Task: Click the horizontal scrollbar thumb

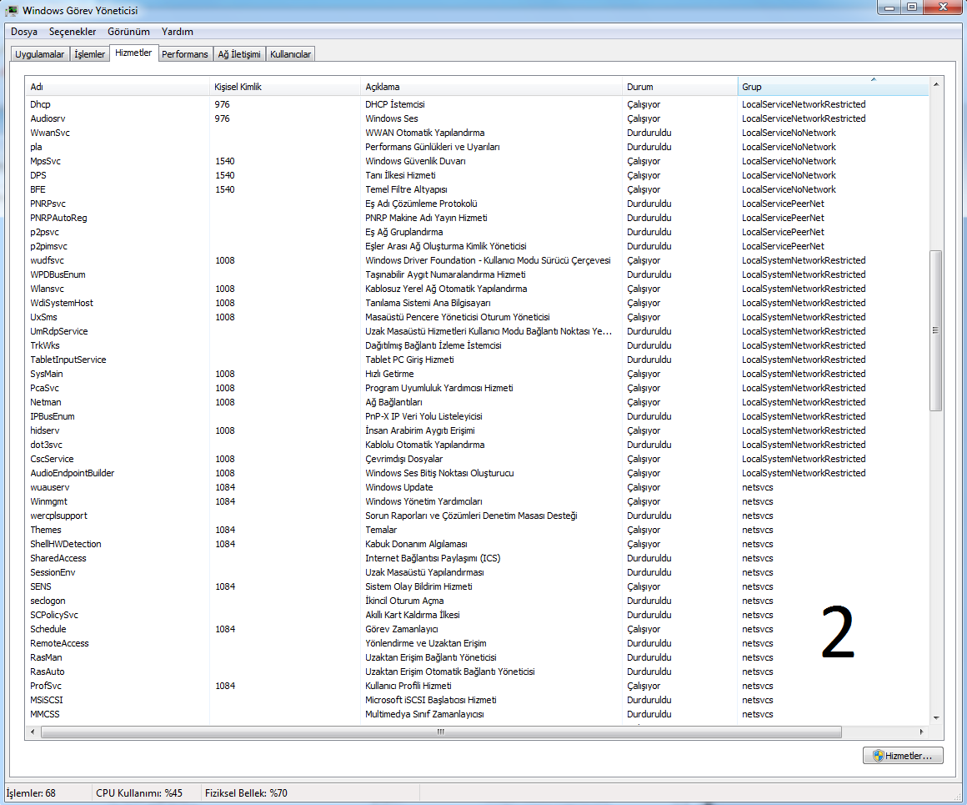Action: tap(441, 732)
